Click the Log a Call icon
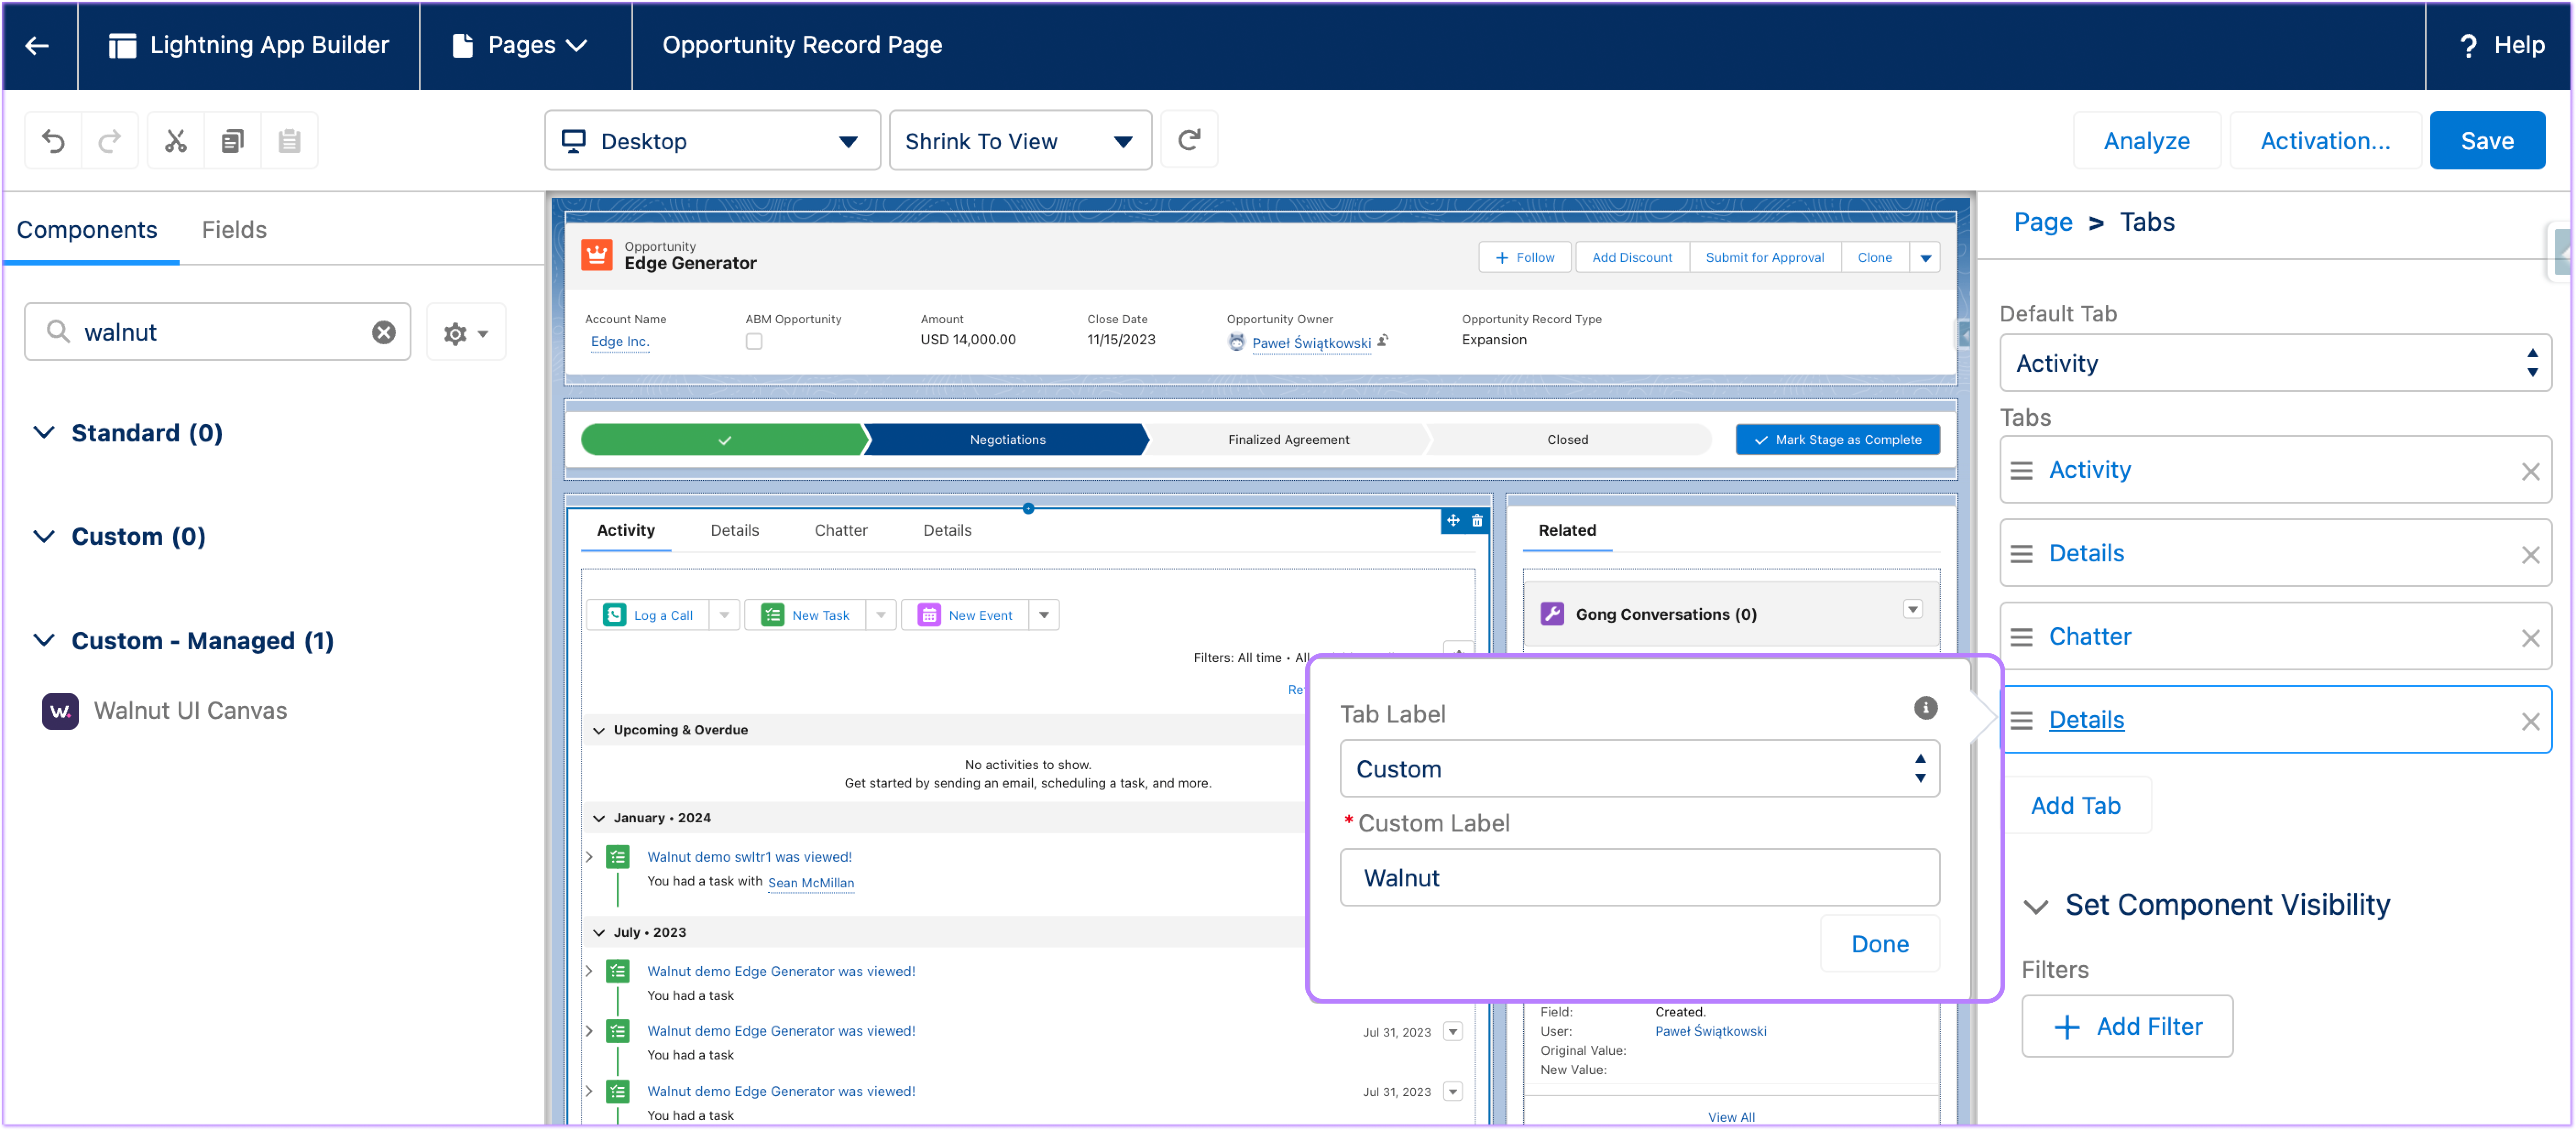Viewport: 2576px width, 1130px height. tap(615, 615)
